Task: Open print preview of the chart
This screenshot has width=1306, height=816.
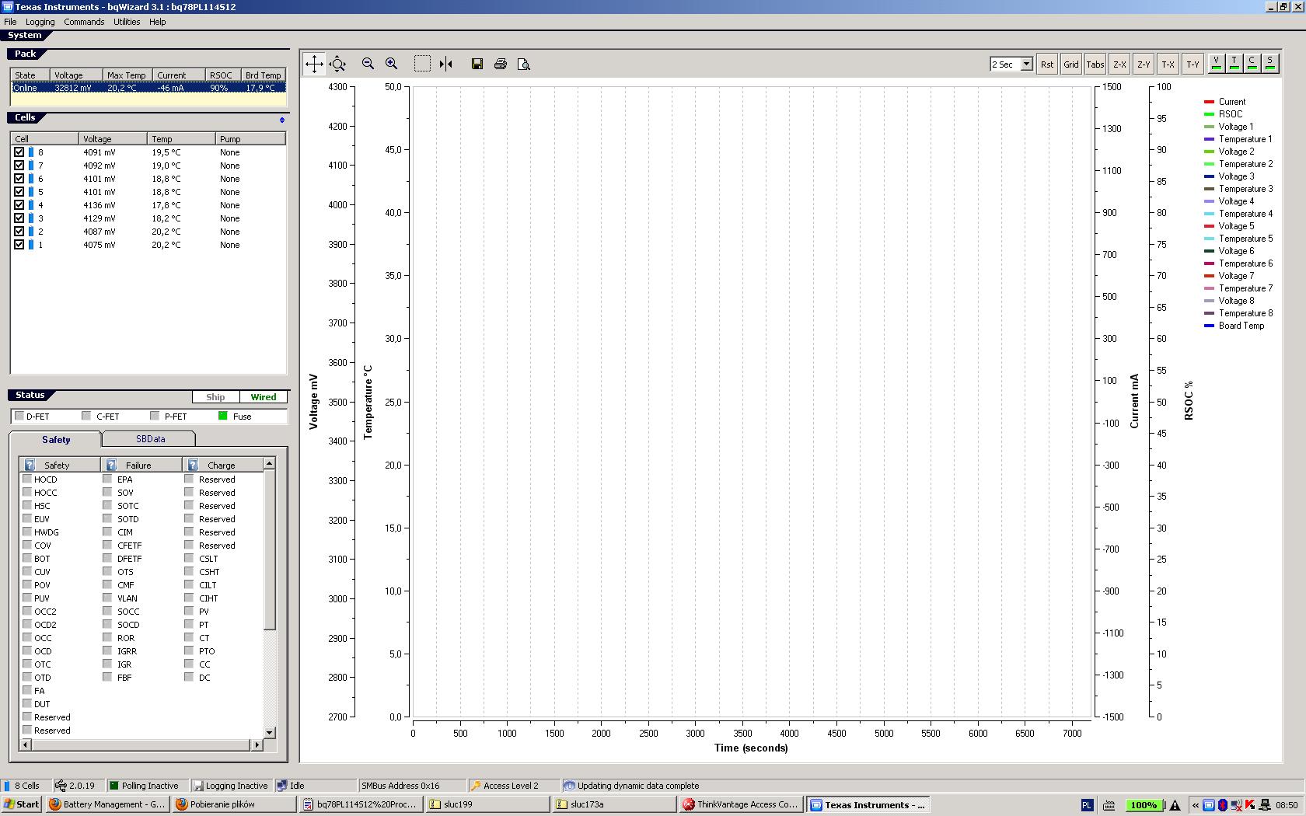Action: pos(524,64)
